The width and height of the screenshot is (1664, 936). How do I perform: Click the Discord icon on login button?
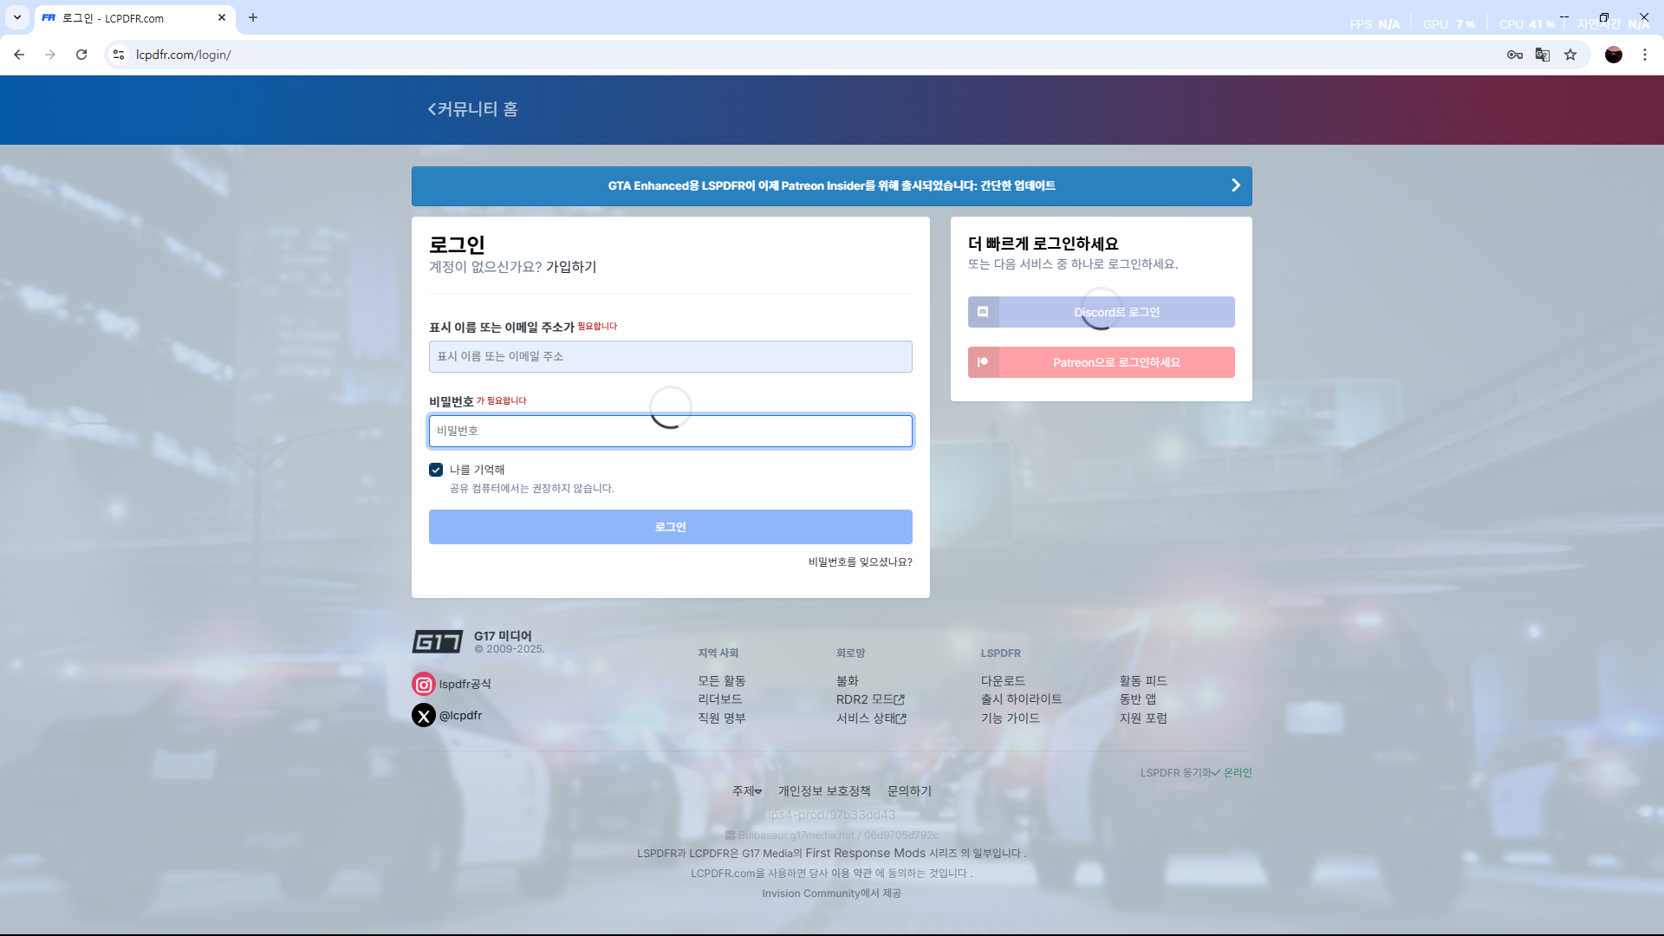click(x=983, y=312)
